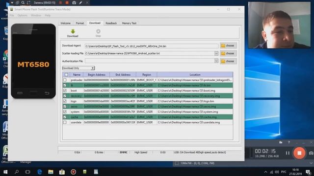
Task: Open the Help menu
Action: coord(48,15)
